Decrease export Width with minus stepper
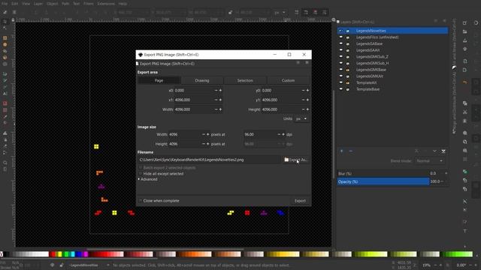 pyautogui.click(x=216, y=109)
